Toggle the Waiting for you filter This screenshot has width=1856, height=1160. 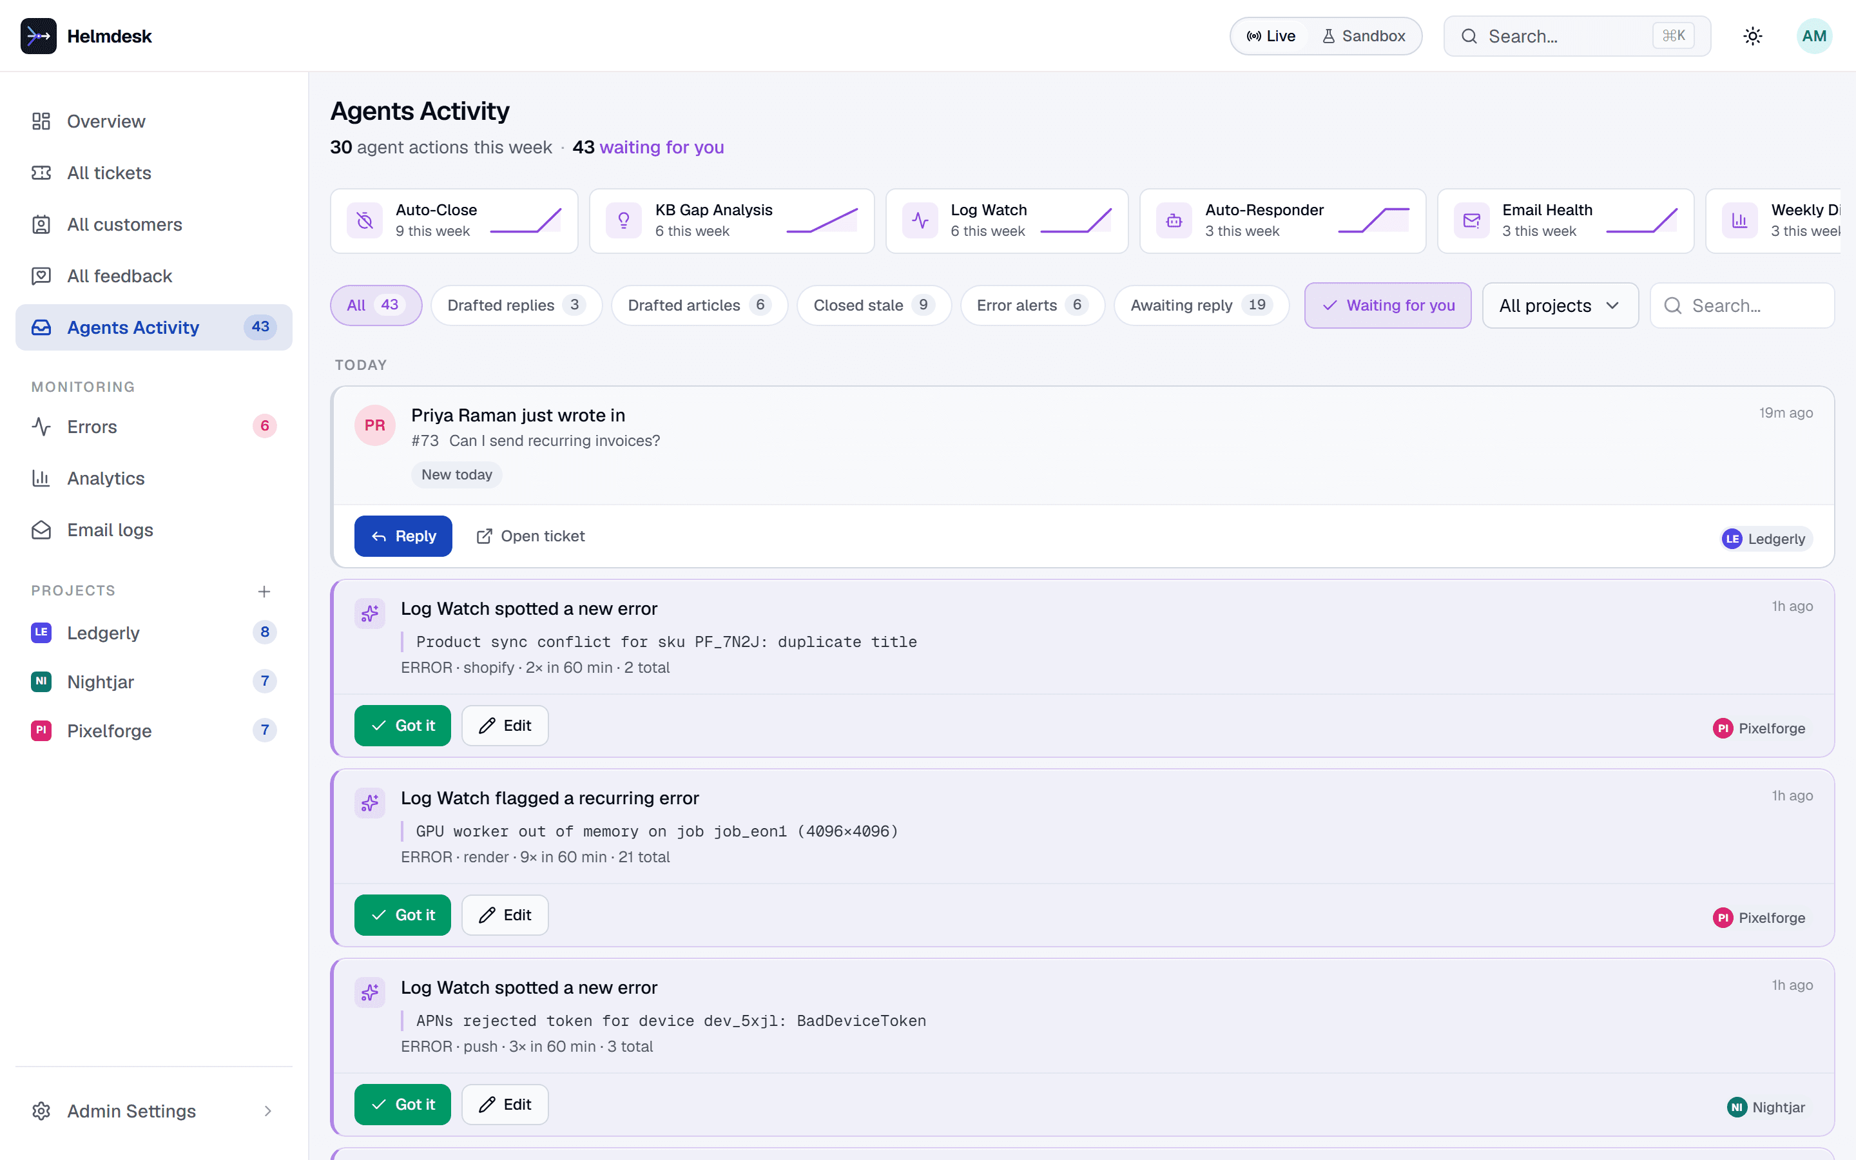(1387, 305)
